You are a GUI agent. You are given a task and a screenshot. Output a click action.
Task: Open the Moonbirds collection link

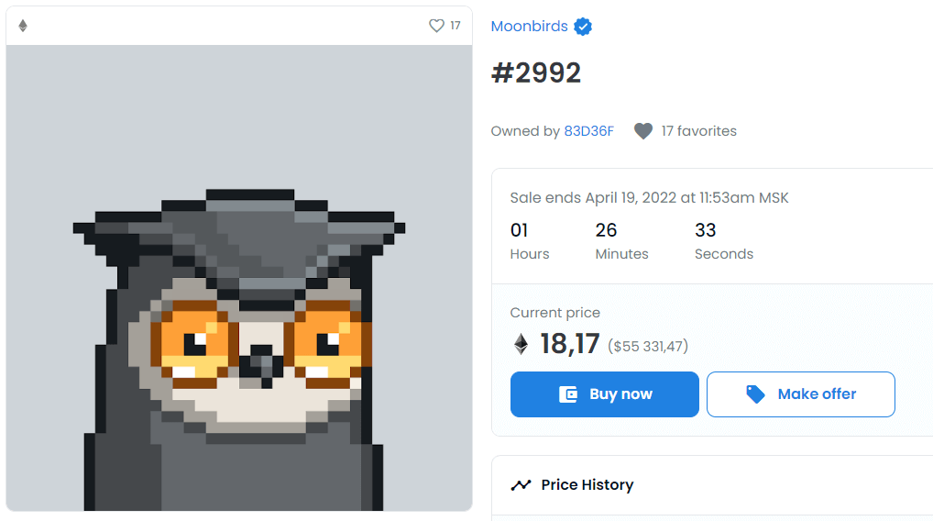coord(530,27)
